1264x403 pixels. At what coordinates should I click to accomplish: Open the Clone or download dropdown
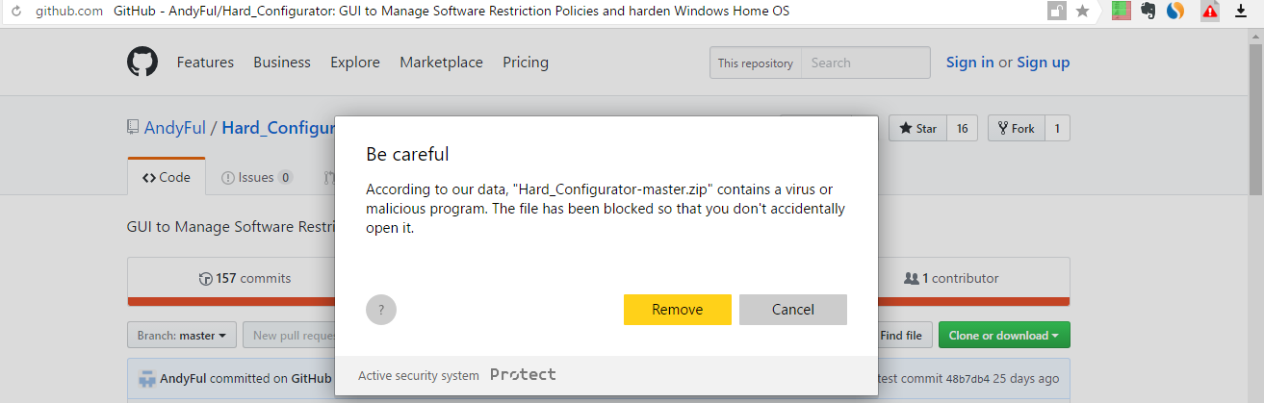(1004, 336)
